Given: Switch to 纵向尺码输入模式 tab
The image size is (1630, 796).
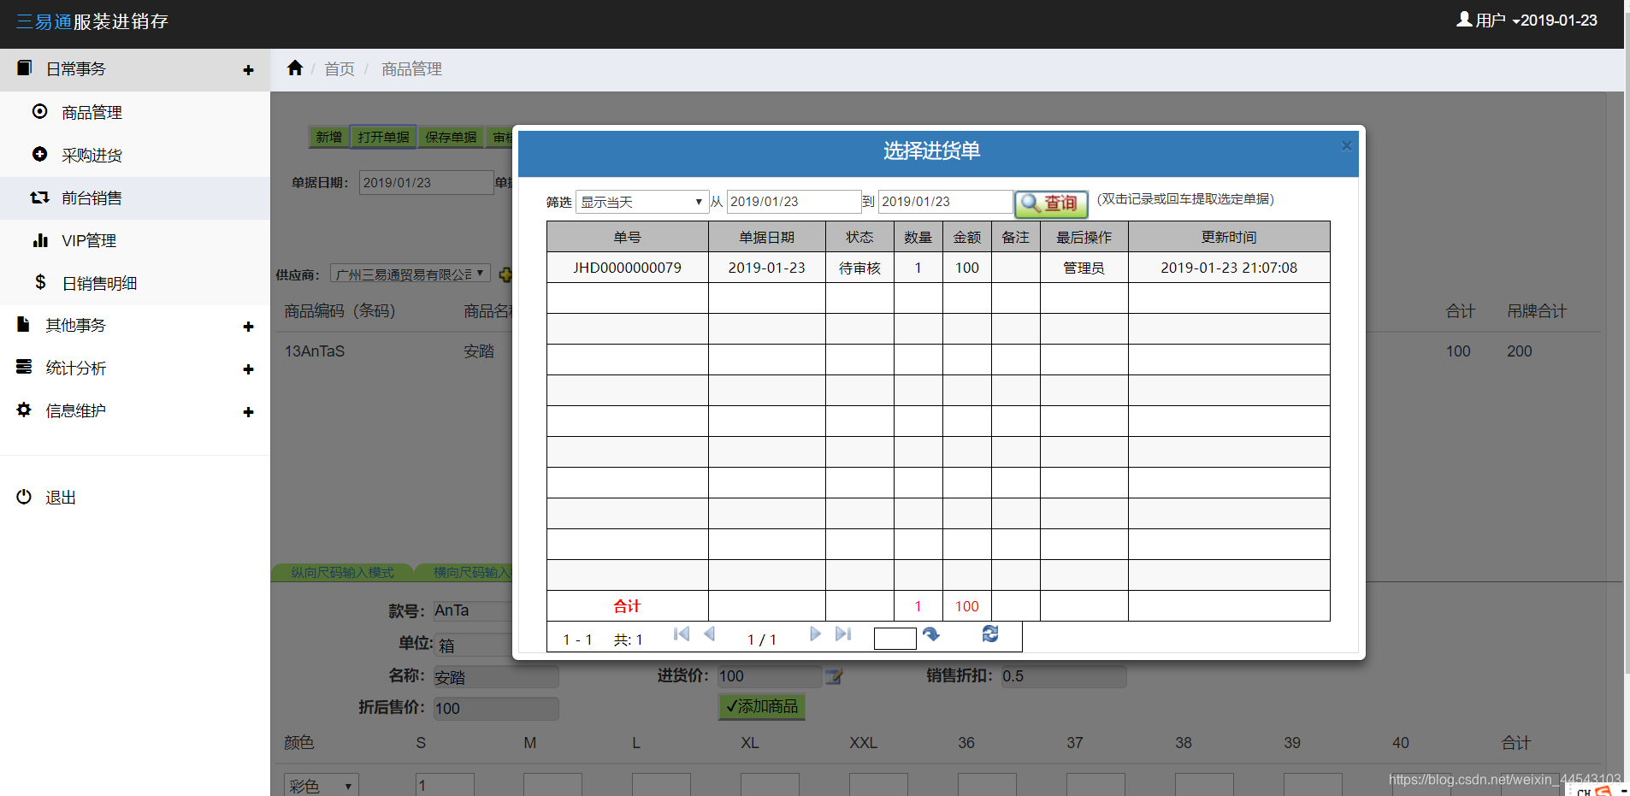Looking at the screenshot, I should [x=342, y=572].
